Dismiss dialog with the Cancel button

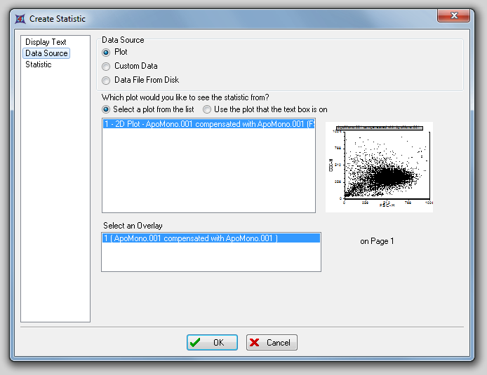pos(272,343)
